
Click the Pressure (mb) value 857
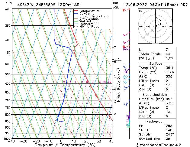pos(169,99)
